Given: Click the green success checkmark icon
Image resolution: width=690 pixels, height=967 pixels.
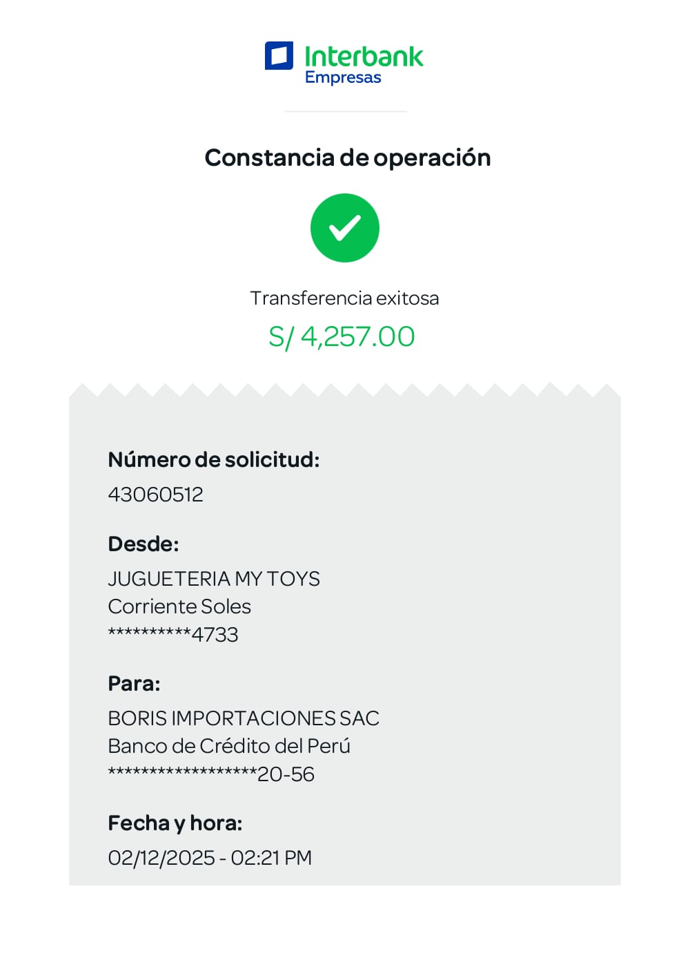Looking at the screenshot, I should (345, 228).
